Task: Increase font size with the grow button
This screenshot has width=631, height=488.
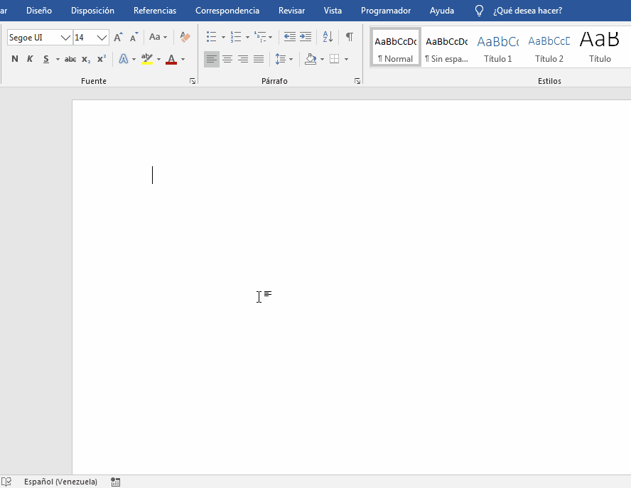Action: (118, 38)
